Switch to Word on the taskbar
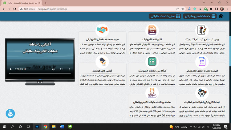Viewport: 231px width, 130px height. (x=62, y=127)
